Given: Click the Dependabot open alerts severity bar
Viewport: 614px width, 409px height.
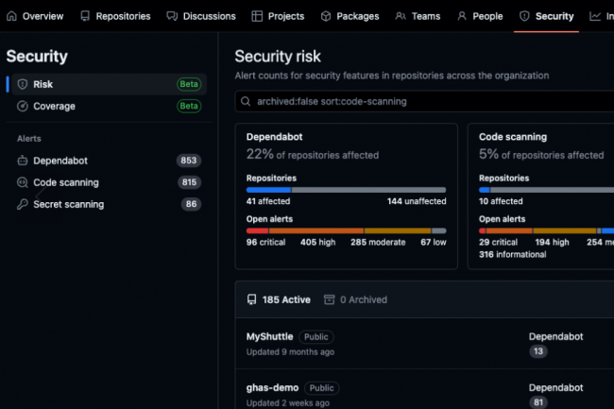Looking at the screenshot, I should (346, 230).
